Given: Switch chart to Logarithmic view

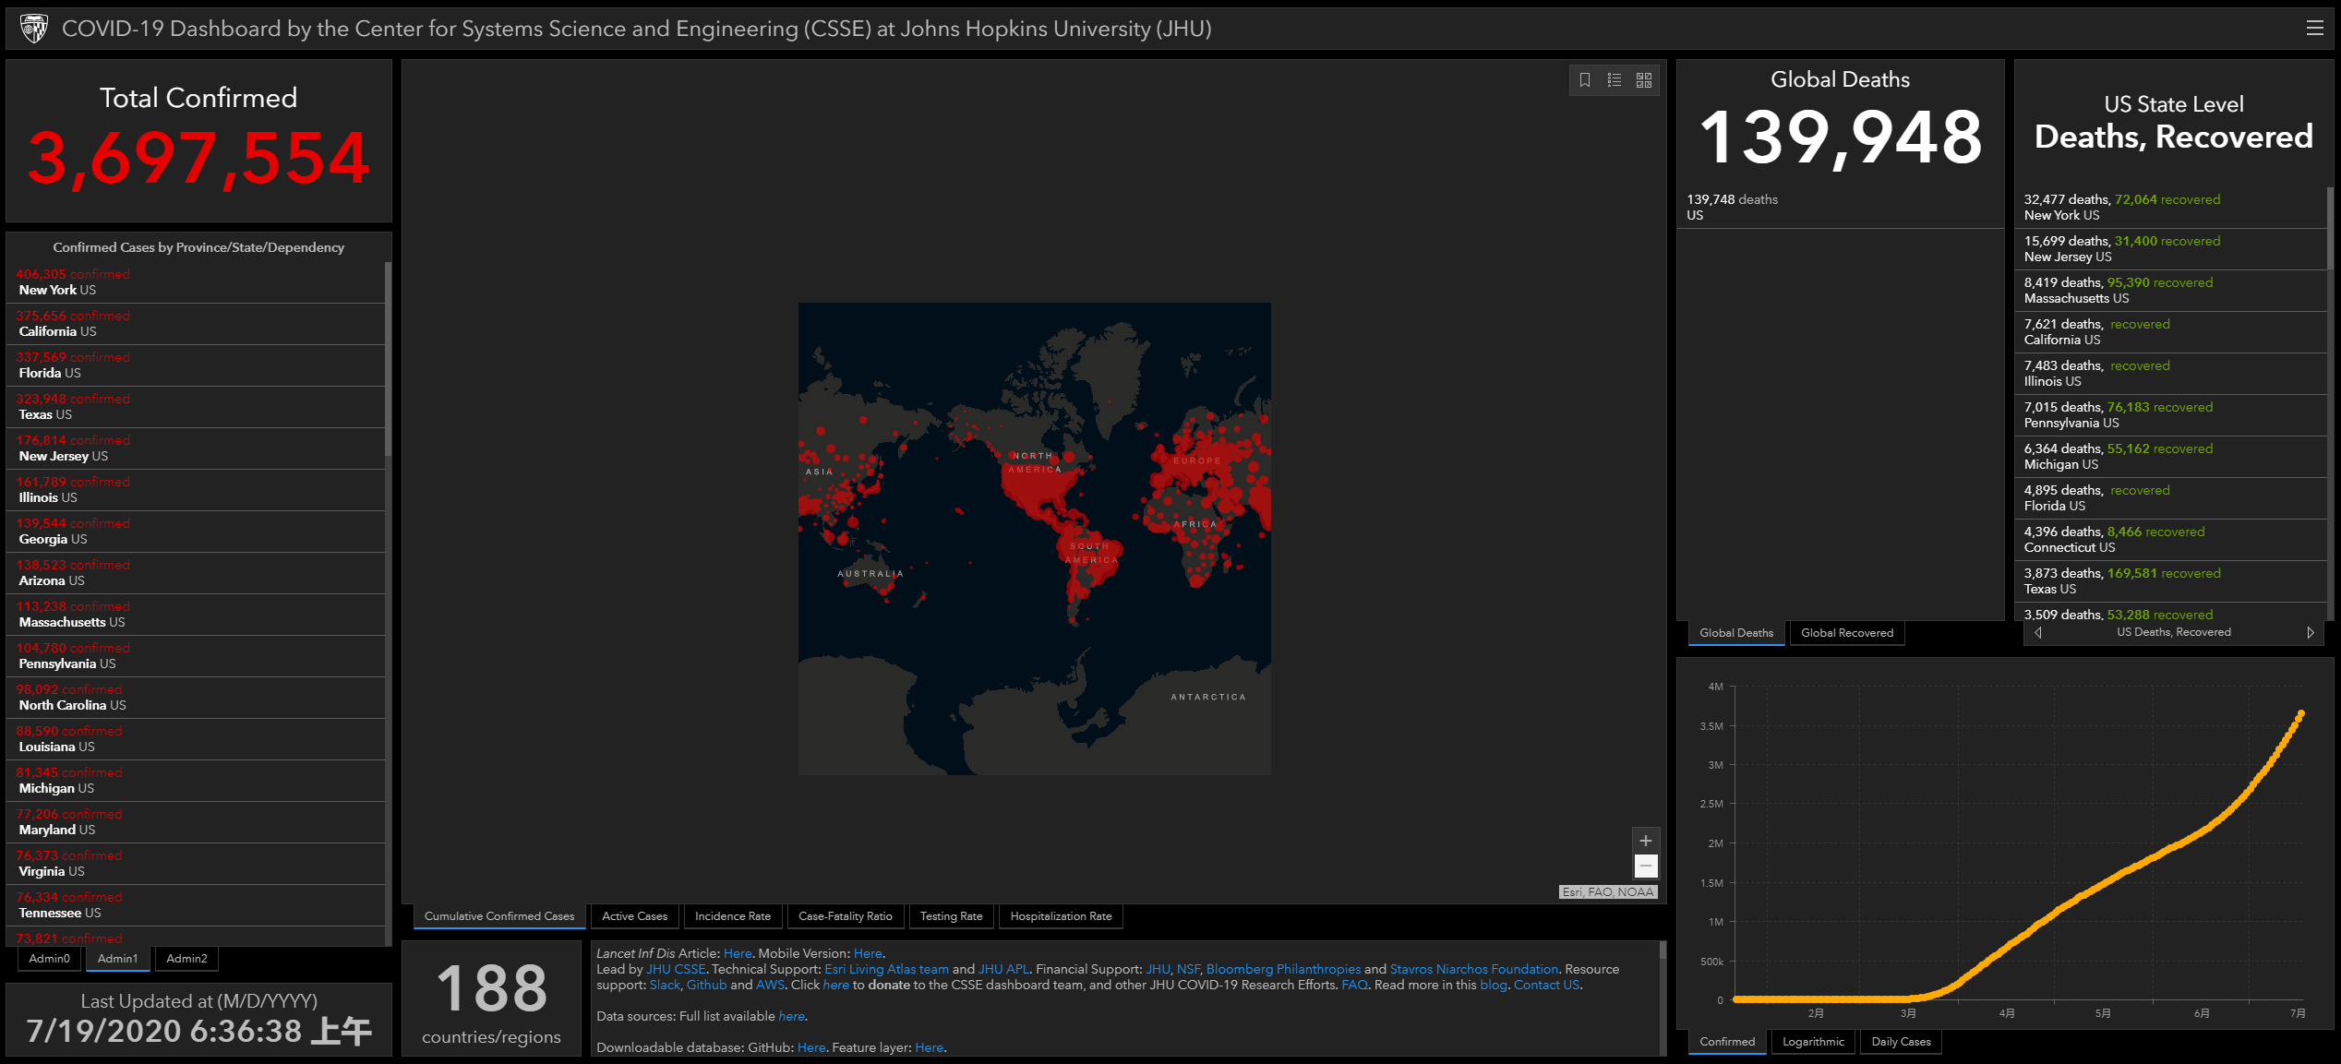Looking at the screenshot, I should [x=1813, y=1042].
